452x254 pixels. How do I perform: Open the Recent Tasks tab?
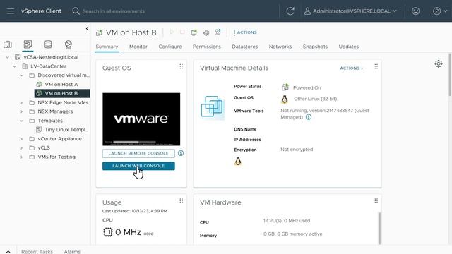tap(37, 251)
